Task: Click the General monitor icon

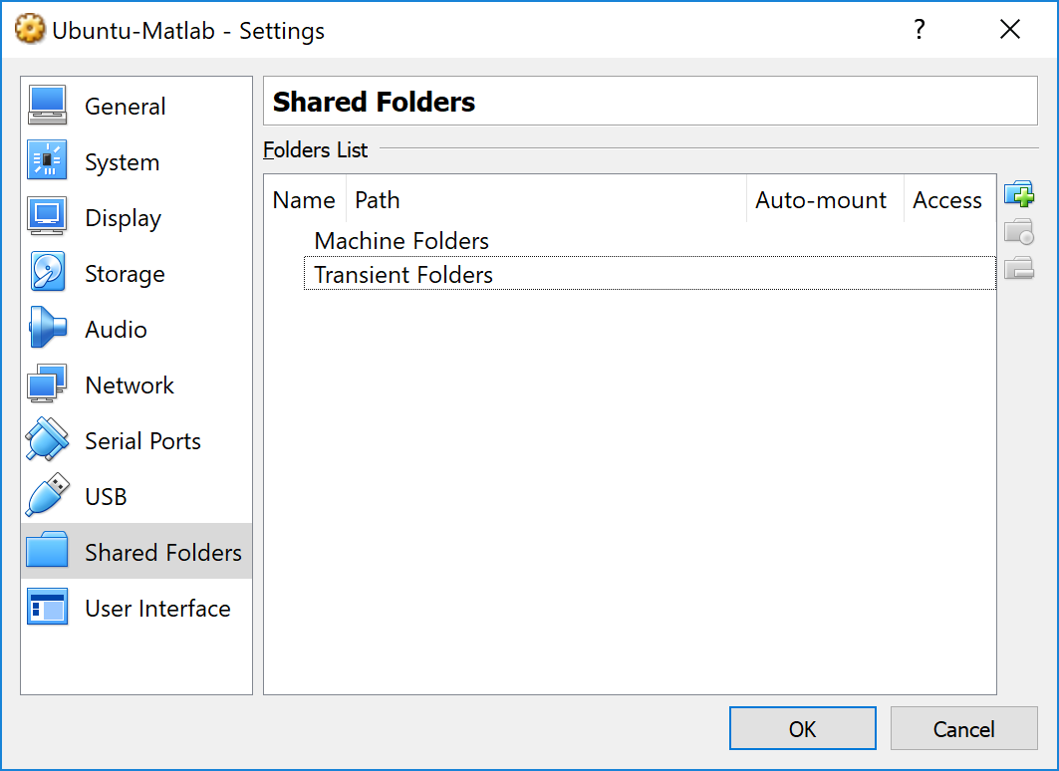Action: [47, 105]
